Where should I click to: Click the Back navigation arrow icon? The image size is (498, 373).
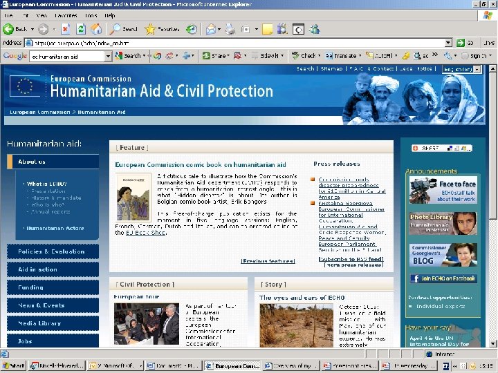click(8, 29)
